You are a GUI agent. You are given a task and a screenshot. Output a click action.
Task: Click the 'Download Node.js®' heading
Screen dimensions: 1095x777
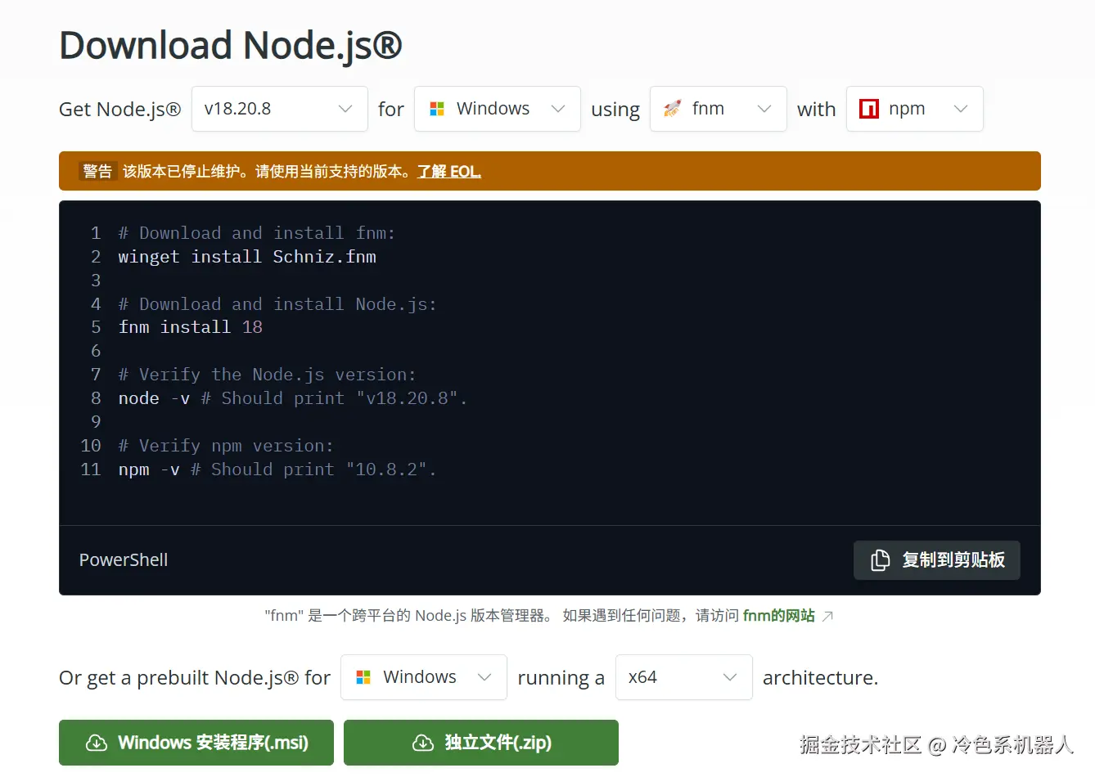coord(231,45)
